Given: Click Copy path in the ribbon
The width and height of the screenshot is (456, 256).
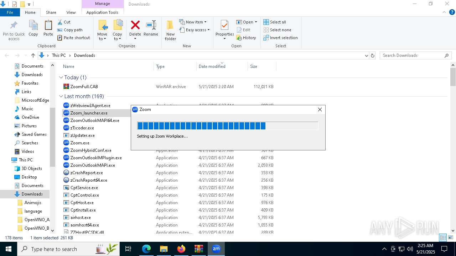Looking at the screenshot, I should point(70,30).
